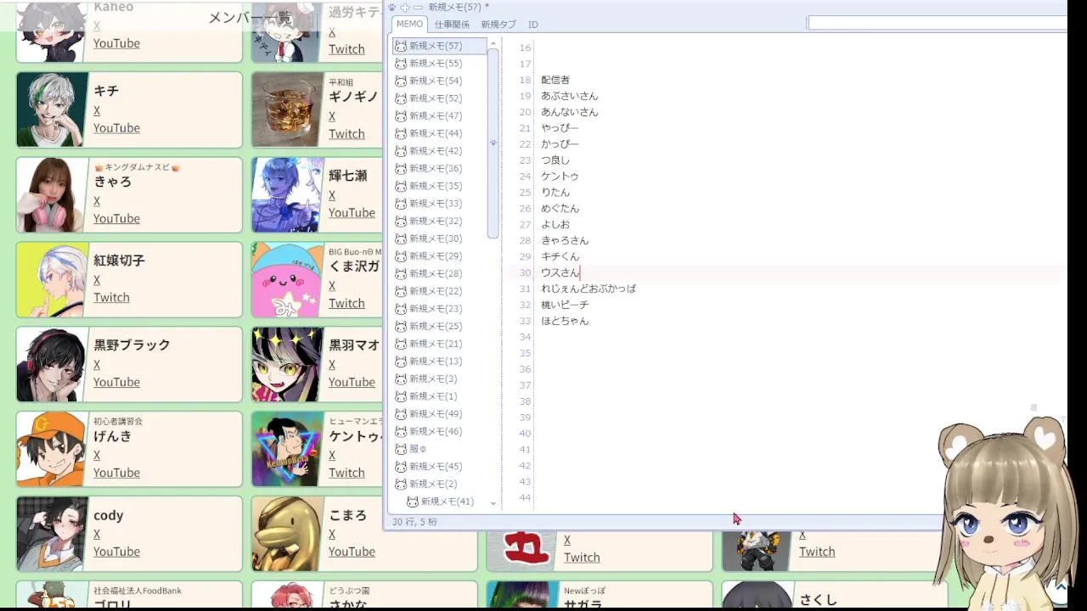The image size is (1087, 611).
Task: Click the 配信者 heading line in editor
Action: click(x=555, y=80)
